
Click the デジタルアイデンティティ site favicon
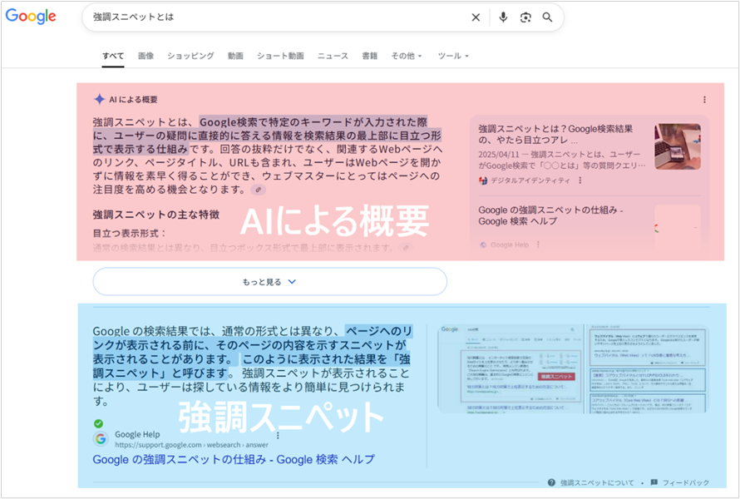tap(483, 180)
